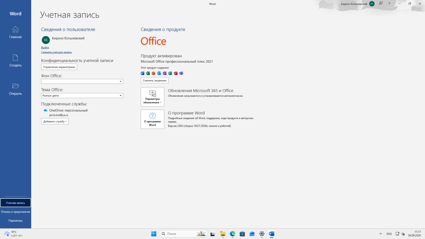The width and height of the screenshot is (425, 239).
Task: Click the KK user avatar under Сведения о пользователе
Action: point(46,40)
